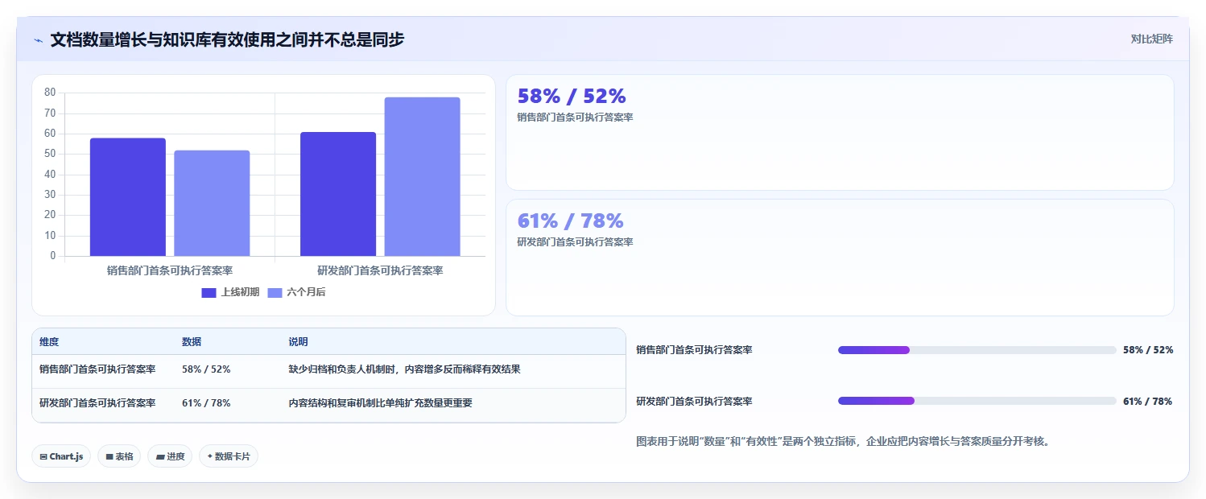
Task: Click the lightning icon beside the title
Action: click(38, 39)
